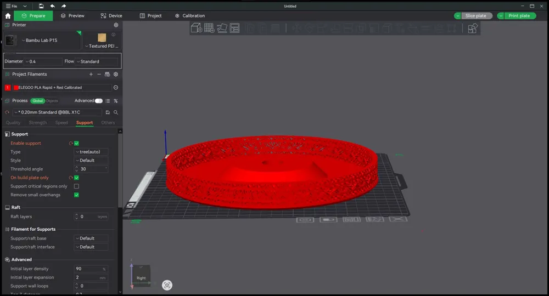Open the support Type dropdown tree(auto)
549x296 pixels.
(x=91, y=152)
